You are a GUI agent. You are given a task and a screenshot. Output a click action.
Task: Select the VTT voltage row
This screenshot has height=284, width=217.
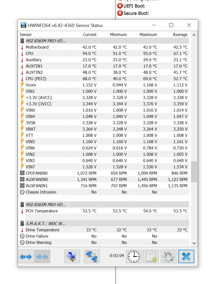(103, 136)
